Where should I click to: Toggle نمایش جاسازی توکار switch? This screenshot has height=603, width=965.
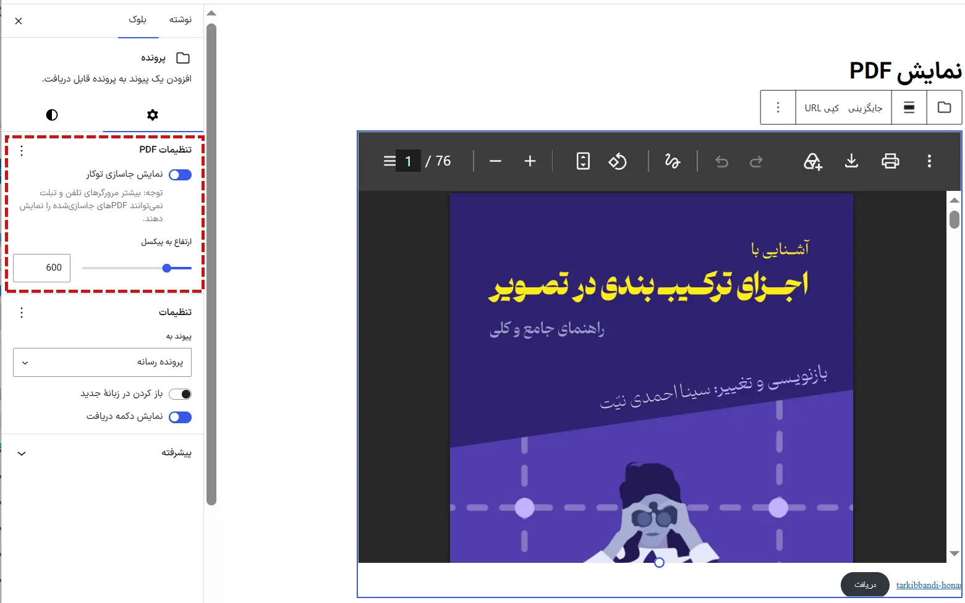[180, 175]
